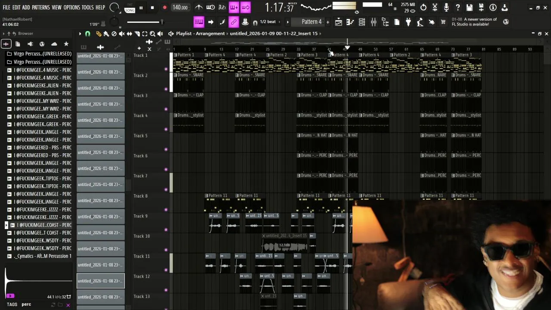The height and width of the screenshot is (310, 551).
Task: Mute Track 3 with its dot
Action: pyautogui.click(x=166, y=109)
